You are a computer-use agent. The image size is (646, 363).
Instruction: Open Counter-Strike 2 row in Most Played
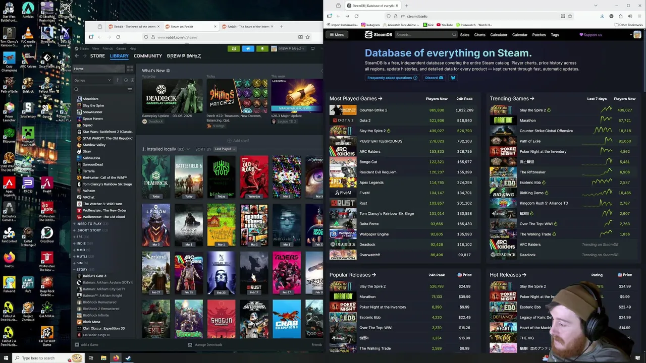(402, 110)
